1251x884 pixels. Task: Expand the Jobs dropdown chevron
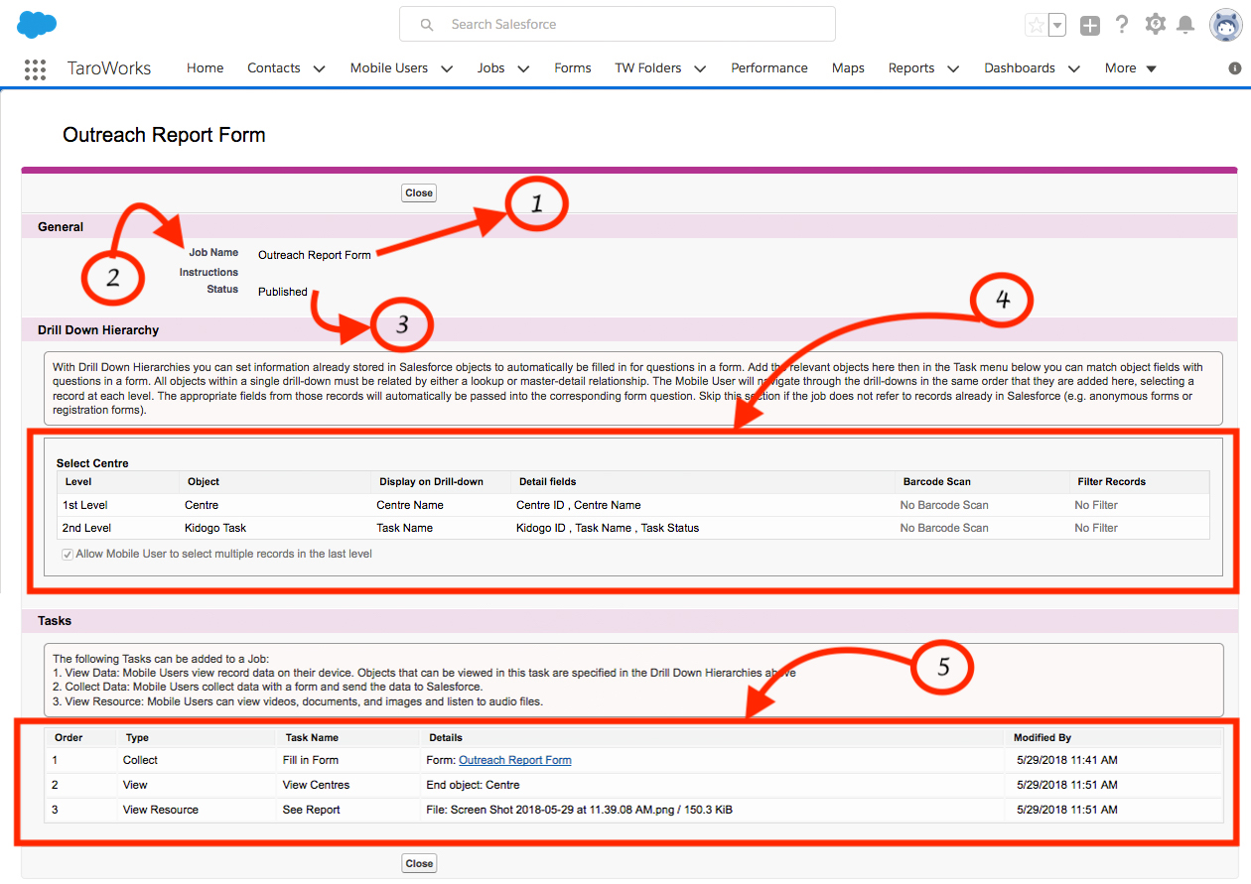(523, 68)
